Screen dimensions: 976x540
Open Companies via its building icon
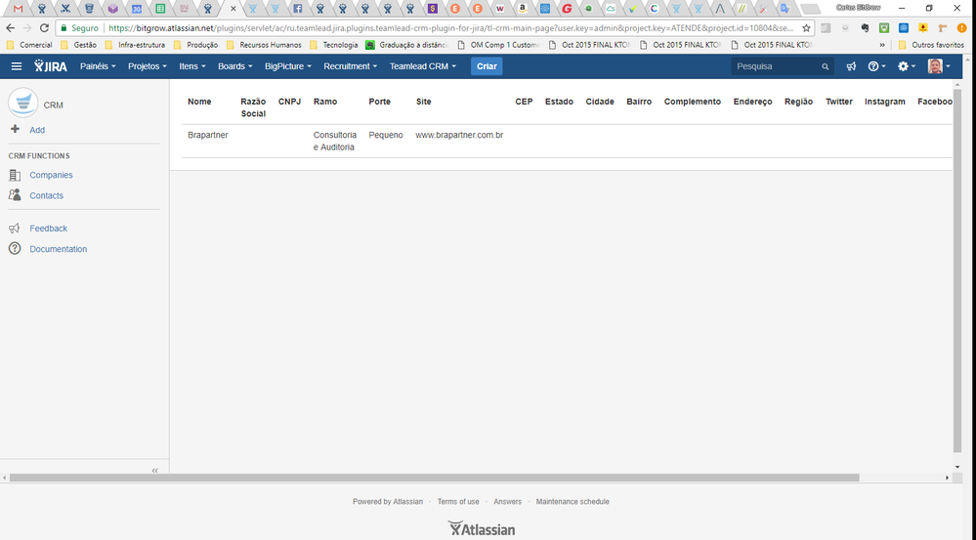coord(15,175)
